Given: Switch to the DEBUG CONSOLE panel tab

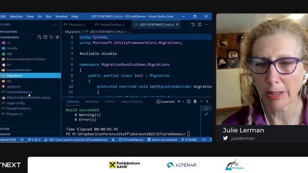Looking at the screenshot, I should point(131,102).
